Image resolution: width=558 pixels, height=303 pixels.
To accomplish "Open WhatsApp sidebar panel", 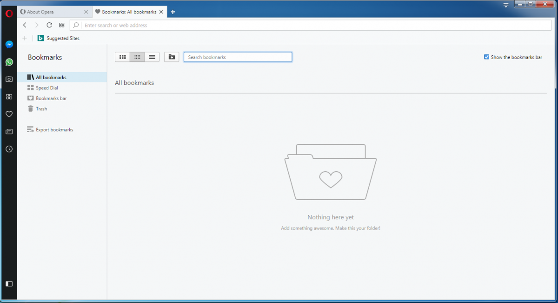I will (x=9, y=62).
